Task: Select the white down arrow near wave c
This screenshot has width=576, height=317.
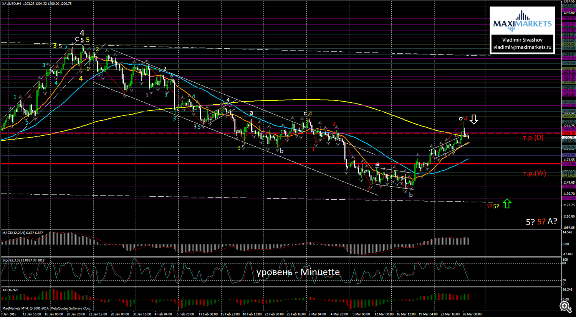Action: click(474, 119)
